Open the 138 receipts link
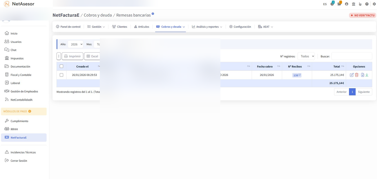This screenshot has width=377, height=179. (x=296, y=75)
